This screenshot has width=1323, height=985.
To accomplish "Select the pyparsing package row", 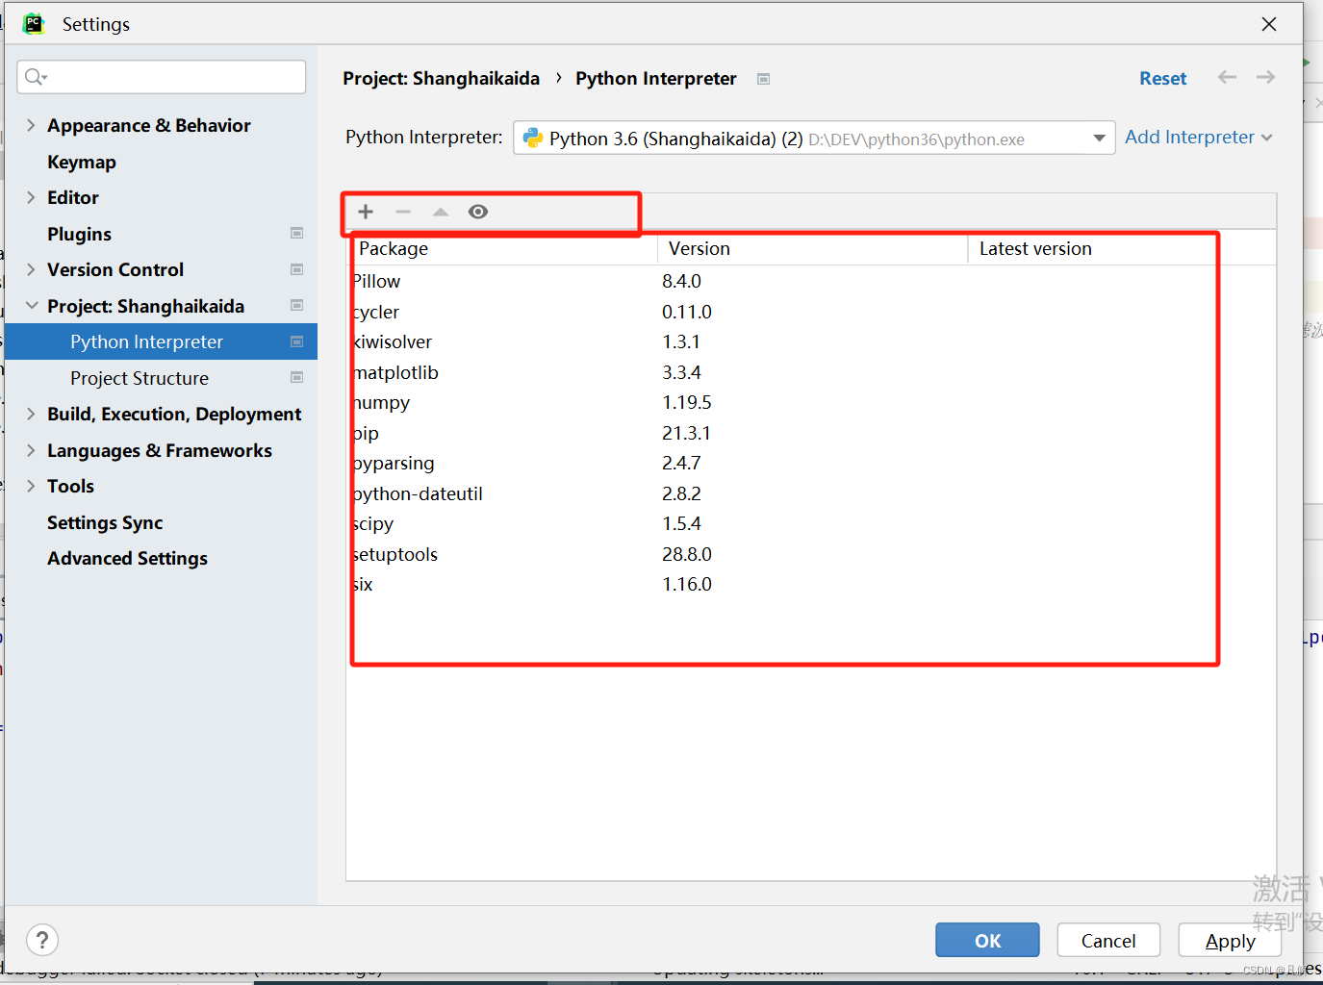I will tap(811, 463).
